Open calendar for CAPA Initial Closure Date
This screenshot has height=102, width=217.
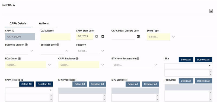tap(138, 36)
